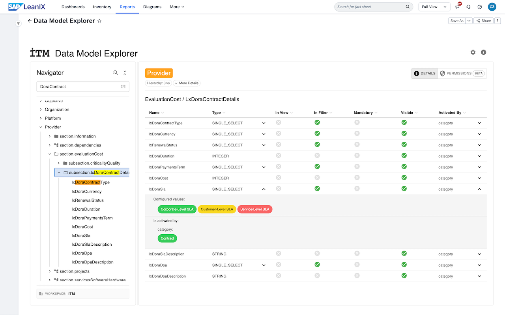The image size is (505, 315).
Task: Click Visible check icon for lxDoraPaymentsTerm
Action: (x=404, y=167)
